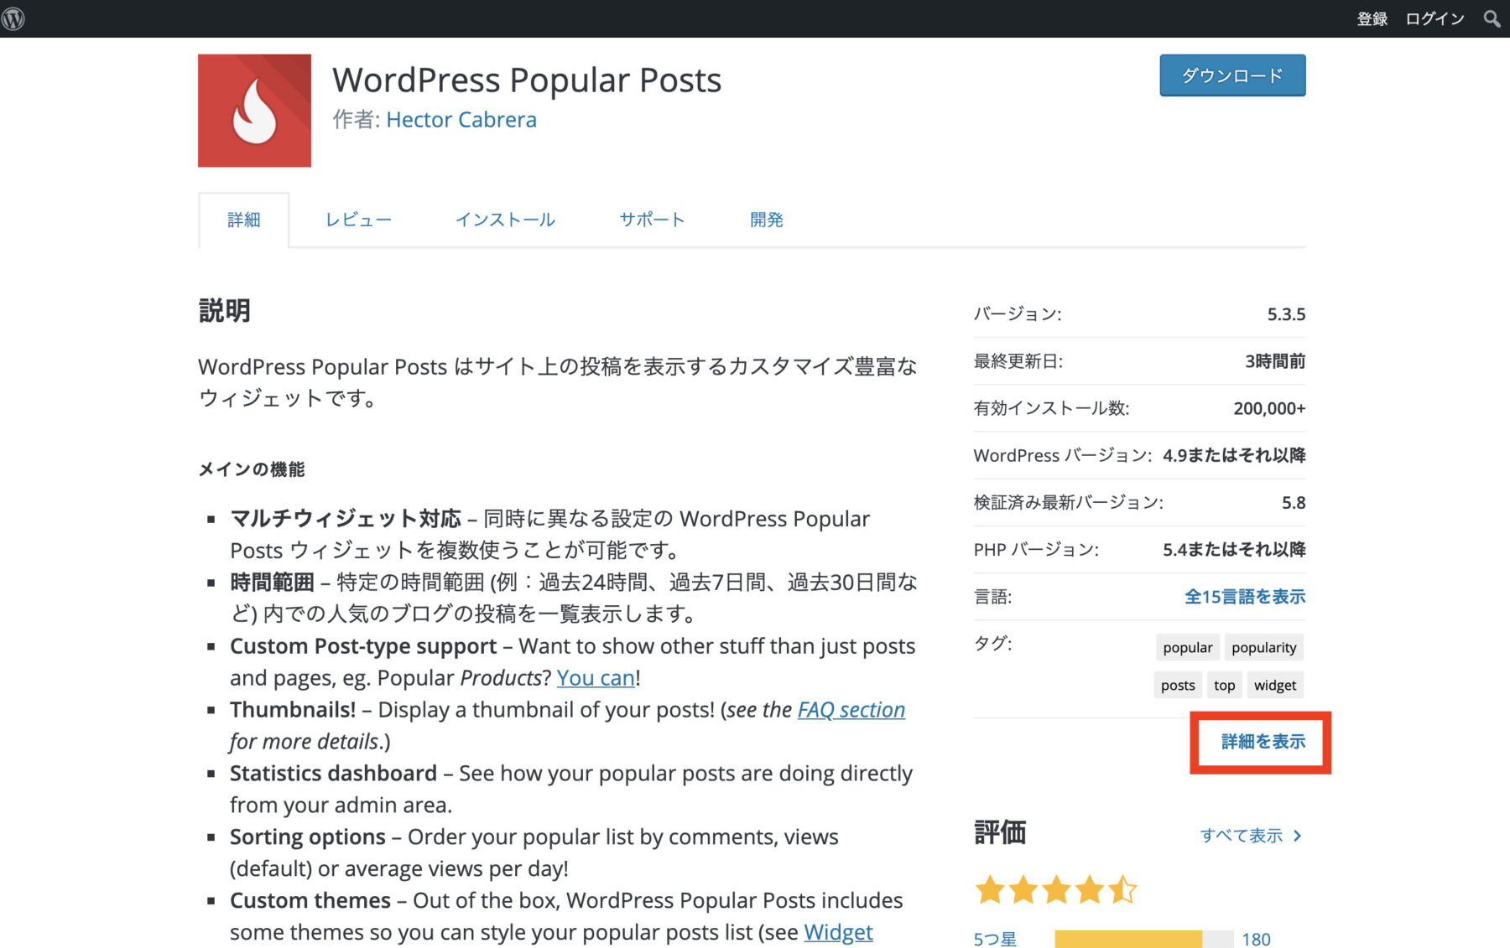This screenshot has width=1510, height=948.
Task: Click the popularity tag
Action: pos(1264,647)
